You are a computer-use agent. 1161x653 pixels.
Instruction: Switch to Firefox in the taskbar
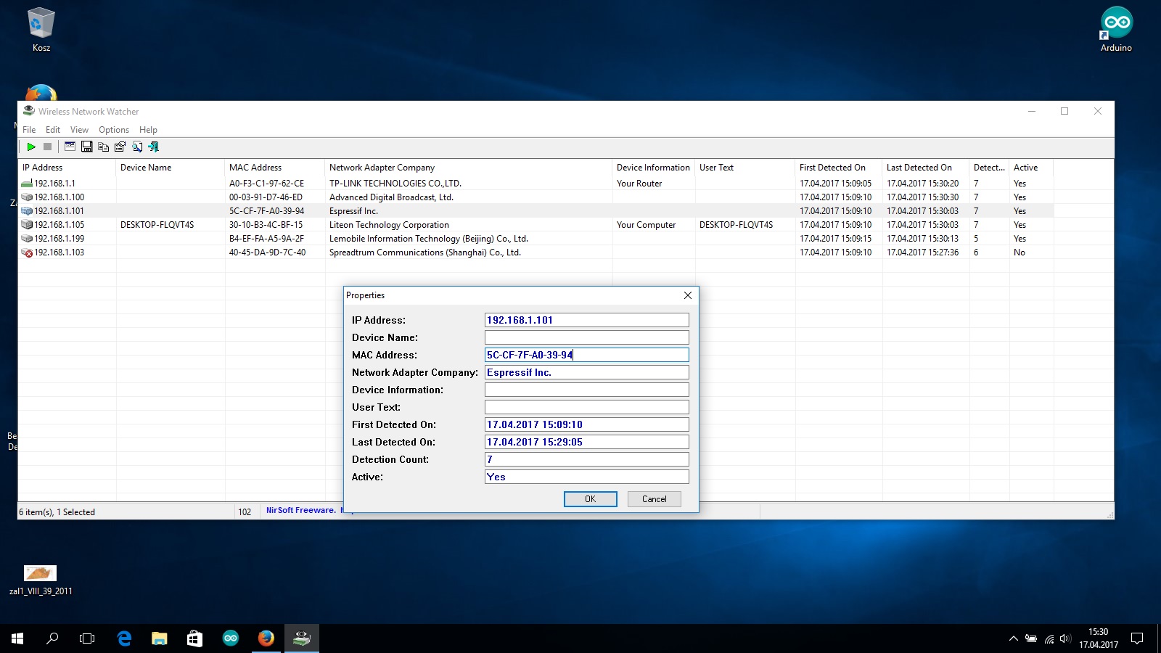point(266,638)
